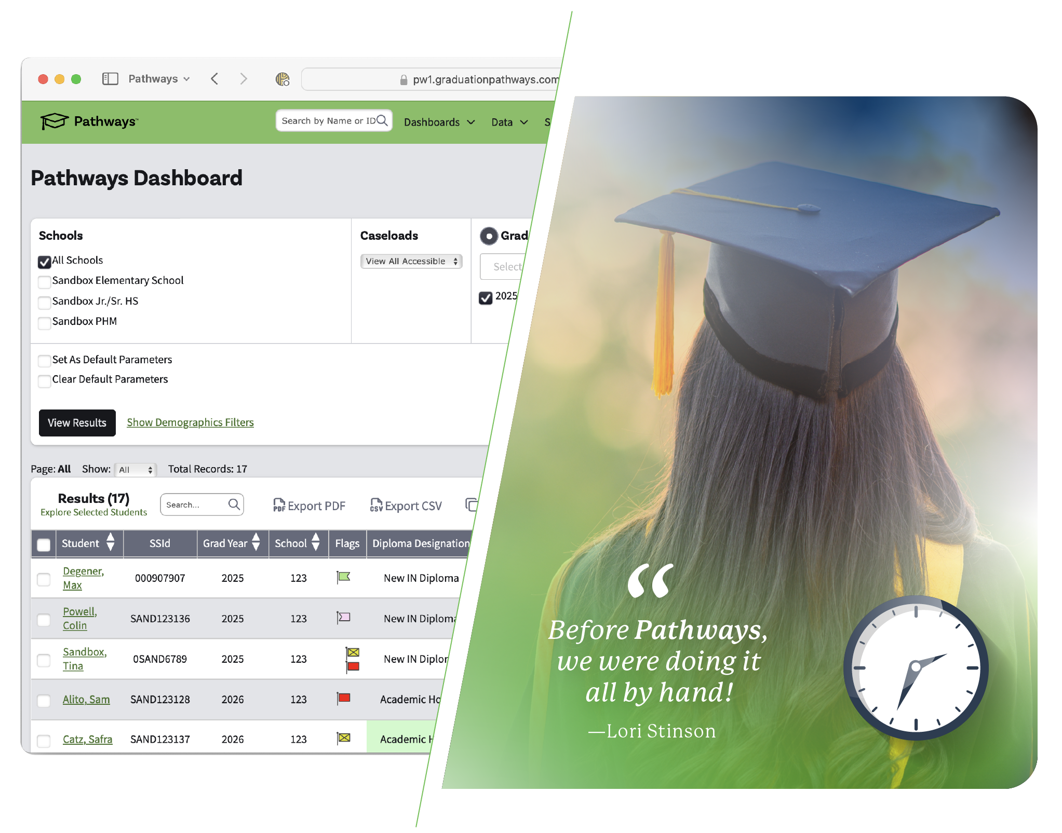The height and width of the screenshot is (833, 1062).
Task: Check Sandbox Elementary School checkbox
Action: pos(45,282)
